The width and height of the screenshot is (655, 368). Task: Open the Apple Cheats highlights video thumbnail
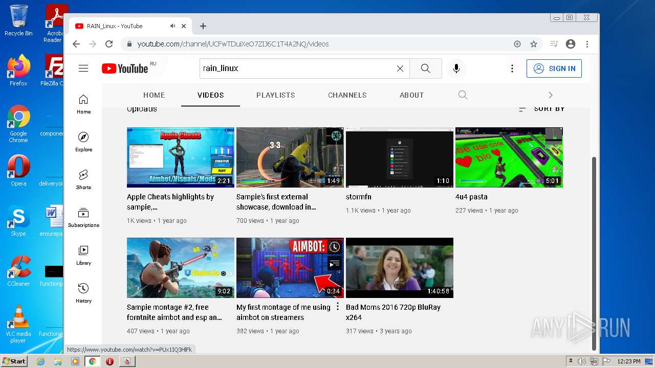tap(181, 157)
